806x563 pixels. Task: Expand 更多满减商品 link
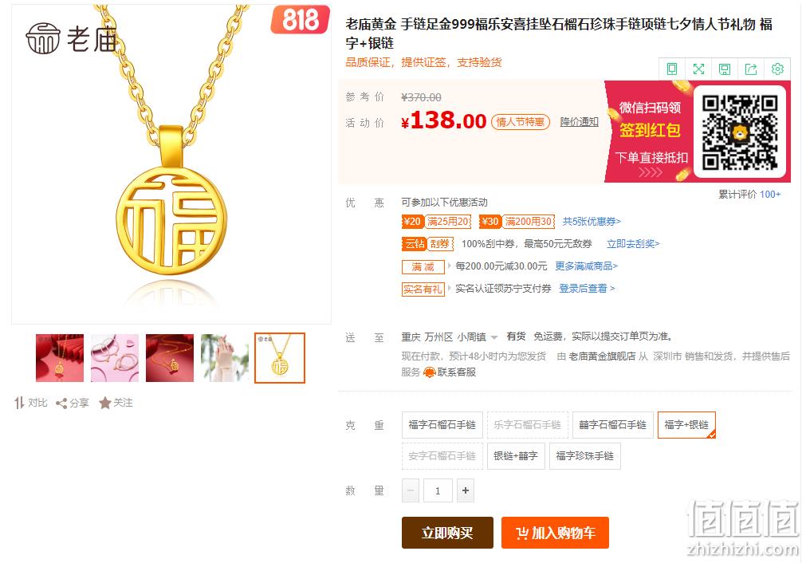[x=587, y=266]
